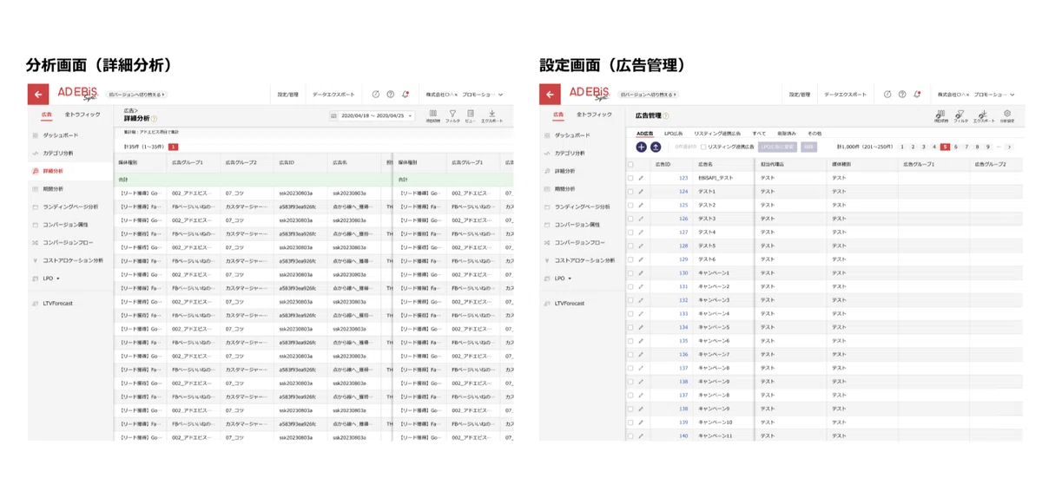Check the row checkbox for ad 130
This screenshot has height=498, width=1042.
click(630, 273)
